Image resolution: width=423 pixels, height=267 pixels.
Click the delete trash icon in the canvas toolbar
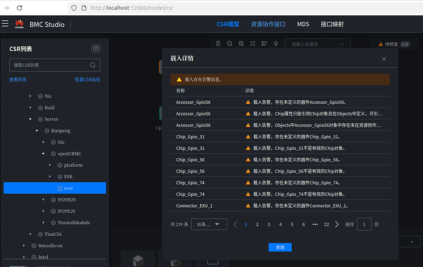tap(218, 44)
